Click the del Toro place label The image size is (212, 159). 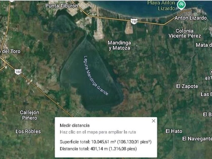point(10,51)
